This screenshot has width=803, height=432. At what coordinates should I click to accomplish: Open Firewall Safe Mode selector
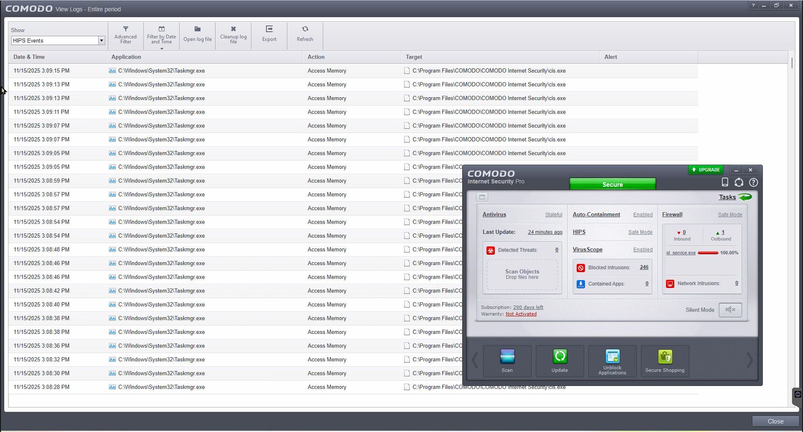click(x=729, y=215)
